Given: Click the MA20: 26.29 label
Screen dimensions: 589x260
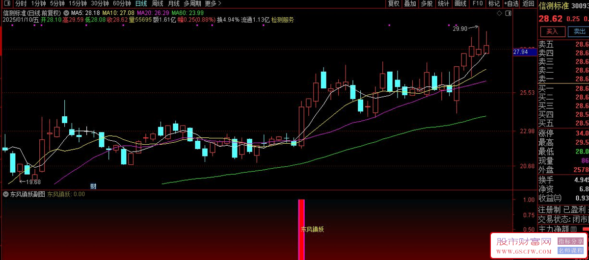Looking at the screenshot, I should (153, 12).
